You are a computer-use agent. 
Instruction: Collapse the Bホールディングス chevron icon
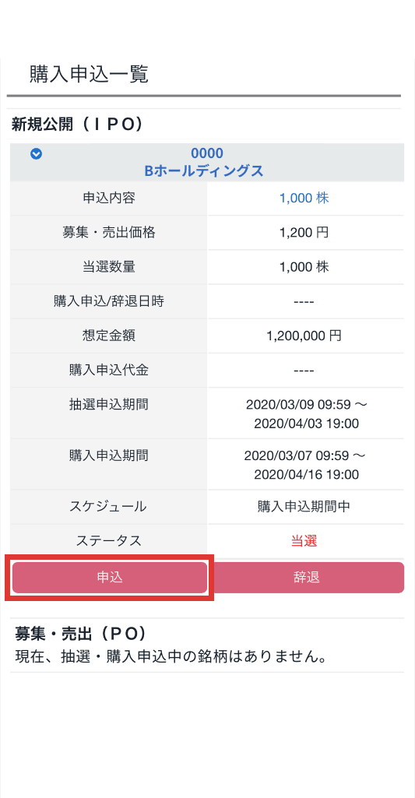click(x=36, y=153)
